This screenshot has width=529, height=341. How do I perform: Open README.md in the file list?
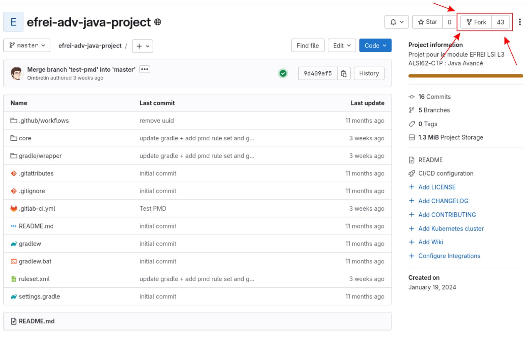[36, 226]
